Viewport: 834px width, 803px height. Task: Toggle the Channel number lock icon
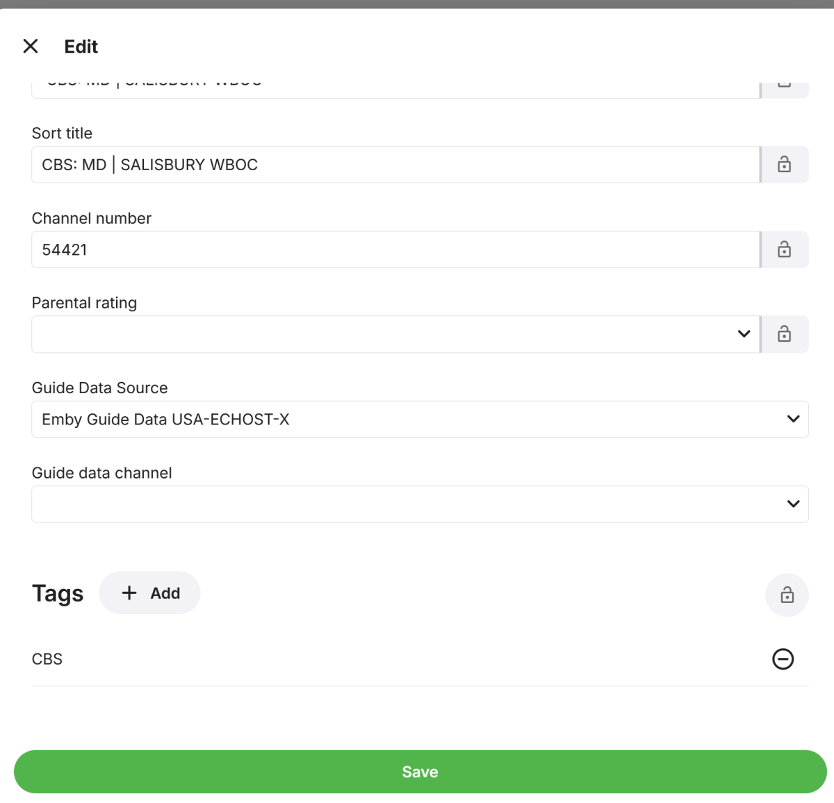tap(784, 249)
